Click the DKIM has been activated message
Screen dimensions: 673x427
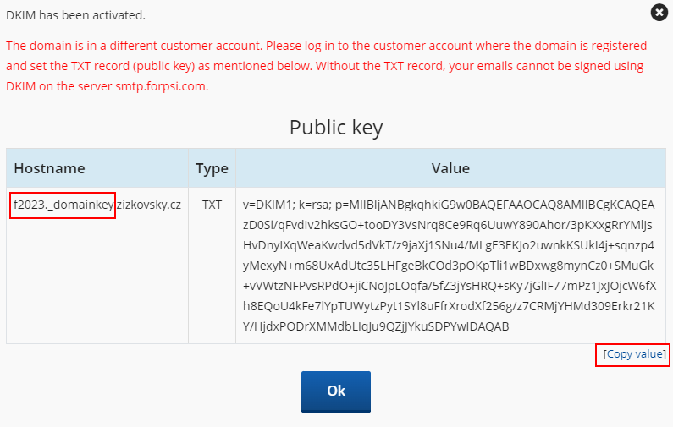click(75, 15)
